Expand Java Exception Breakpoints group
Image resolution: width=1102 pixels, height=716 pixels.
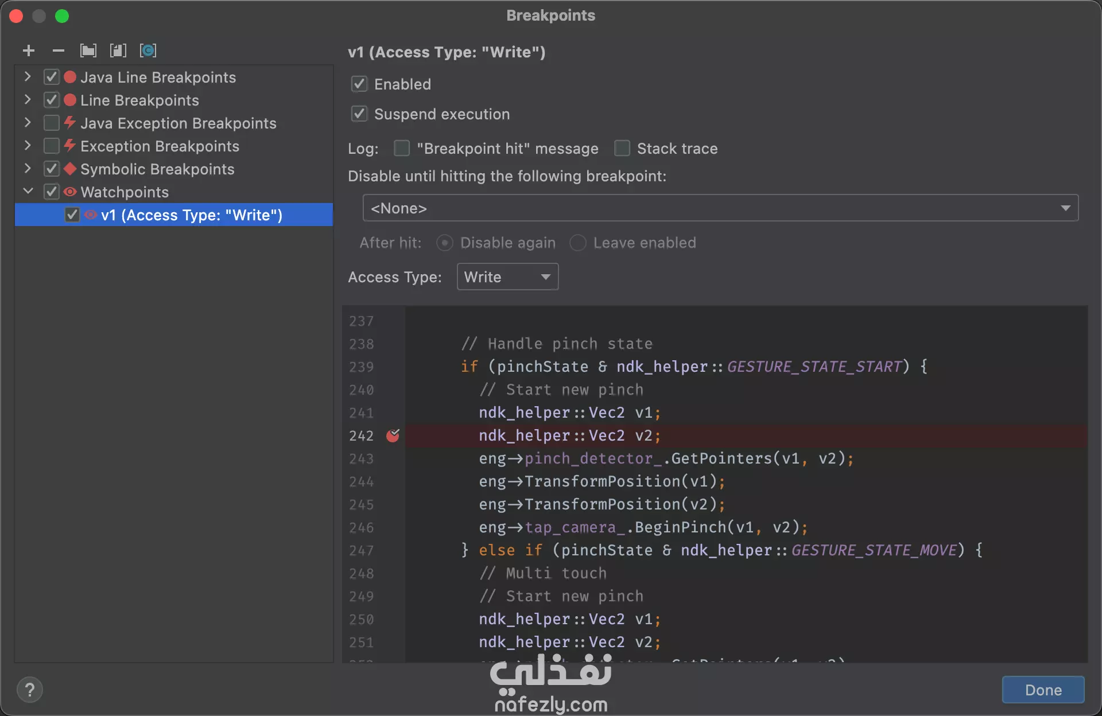(28, 122)
